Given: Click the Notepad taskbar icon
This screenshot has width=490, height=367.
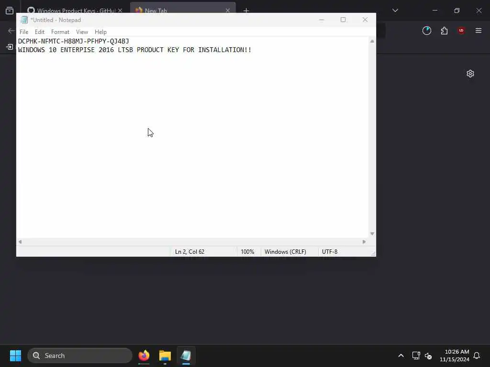Looking at the screenshot, I should click(186, 356).
